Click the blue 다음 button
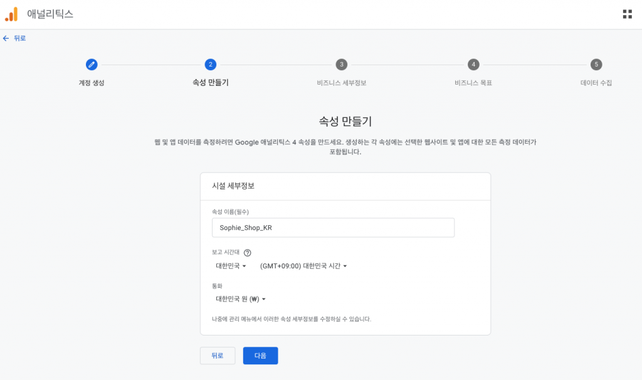 point(260,355)
